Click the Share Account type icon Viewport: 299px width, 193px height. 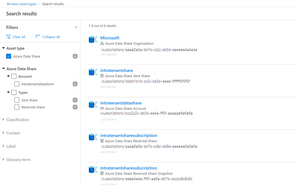[x=102, y=108]
